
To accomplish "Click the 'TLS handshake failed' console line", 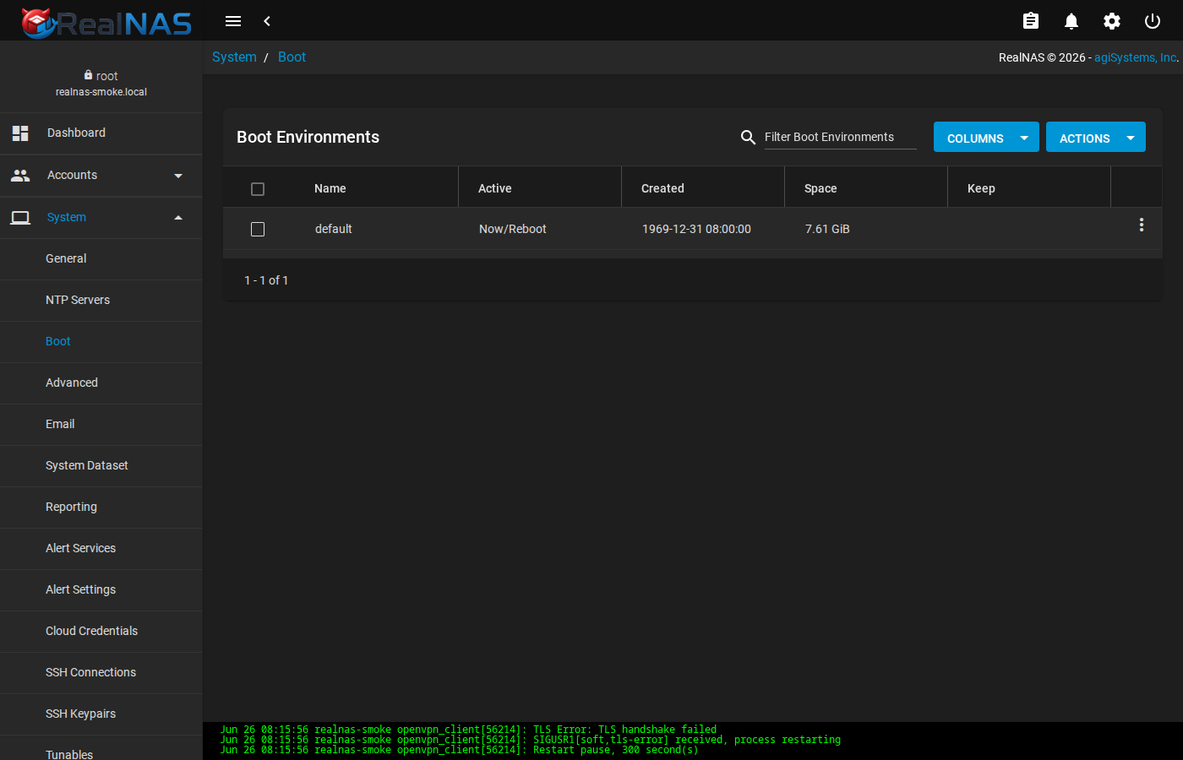I will tap(468, 730).
